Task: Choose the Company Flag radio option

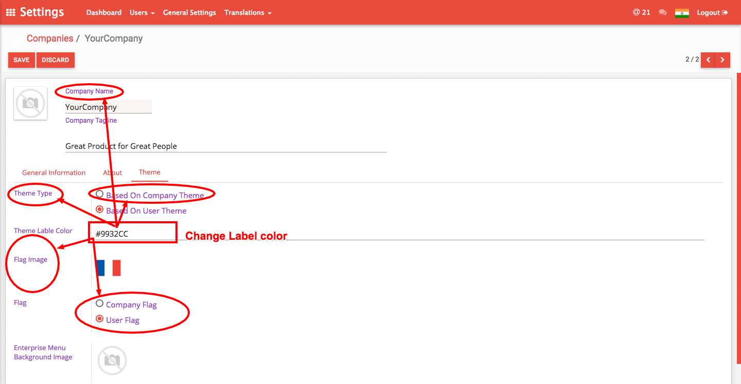Action: tap(100, 303)
